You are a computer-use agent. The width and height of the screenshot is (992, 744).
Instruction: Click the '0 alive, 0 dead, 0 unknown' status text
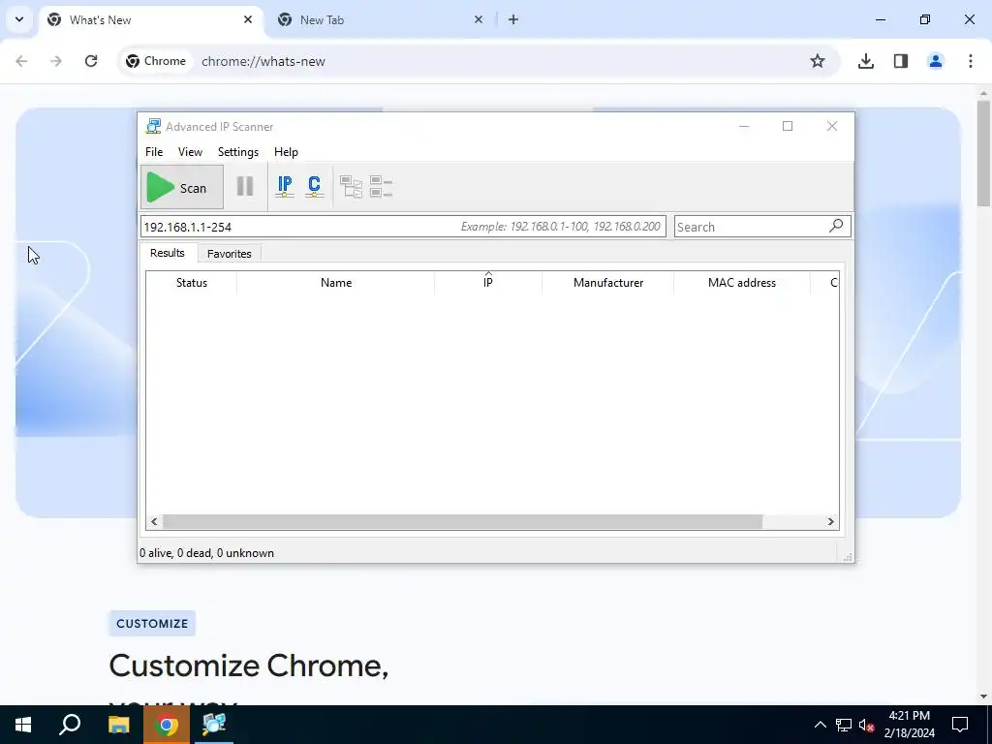[x=207, y=553]
